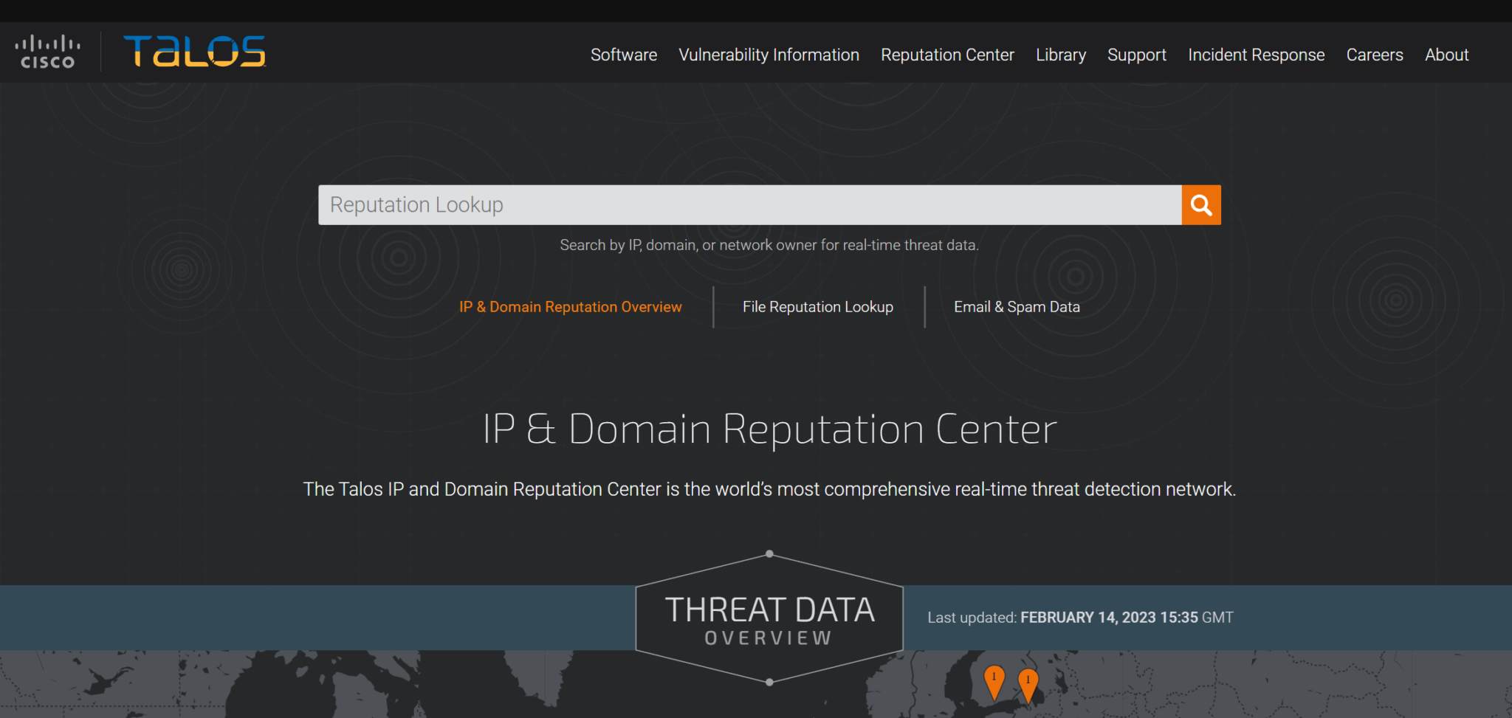Click the Last updated timestamp text
The height and width of the screenshot is (718, 1512).
[x=1079, y=618]
